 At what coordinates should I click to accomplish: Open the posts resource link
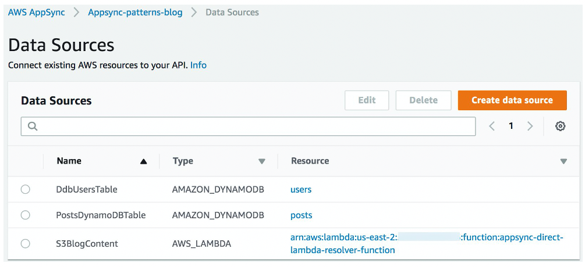click(302, 215)
